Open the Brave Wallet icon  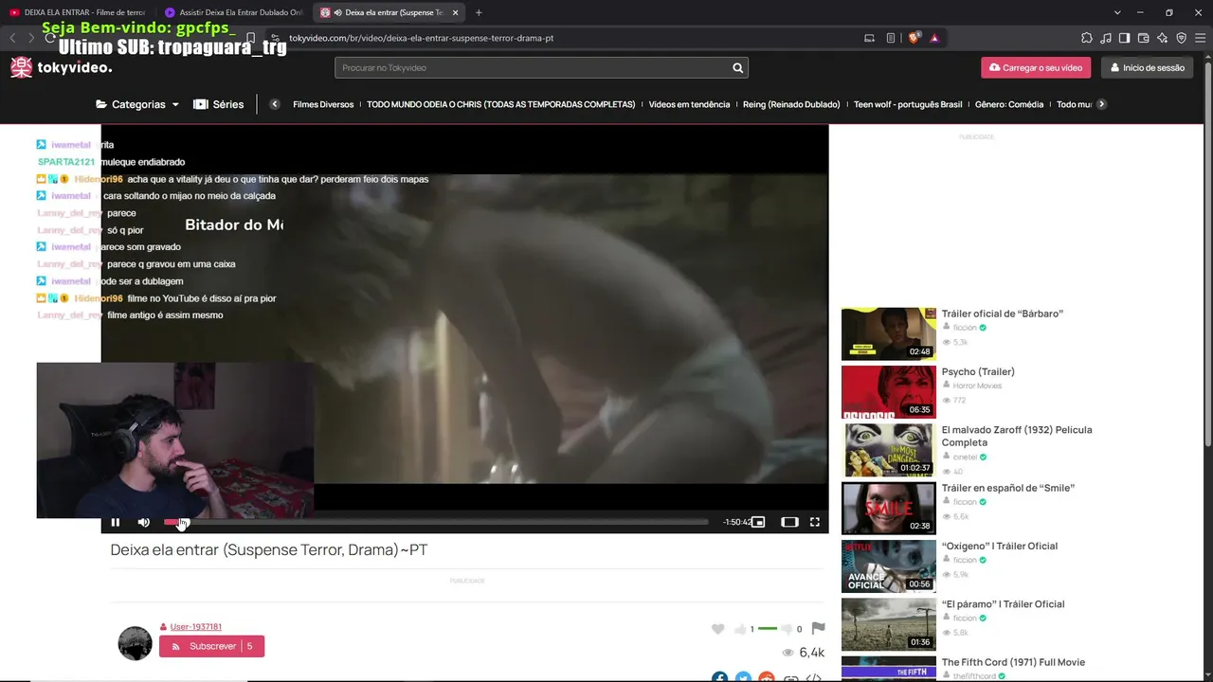click(1143, 38)
